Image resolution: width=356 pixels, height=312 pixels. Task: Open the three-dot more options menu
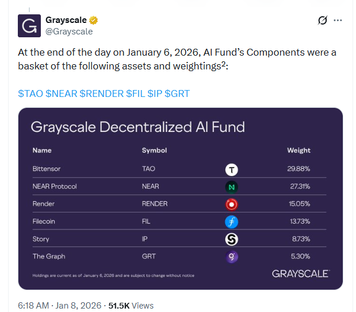338,21
